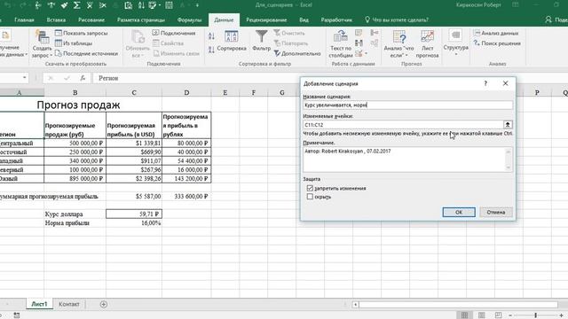The width and height of the screenshot is (568, 319).
Task: Switch to sheet Контакт
Action: click(x=69, y=304)
